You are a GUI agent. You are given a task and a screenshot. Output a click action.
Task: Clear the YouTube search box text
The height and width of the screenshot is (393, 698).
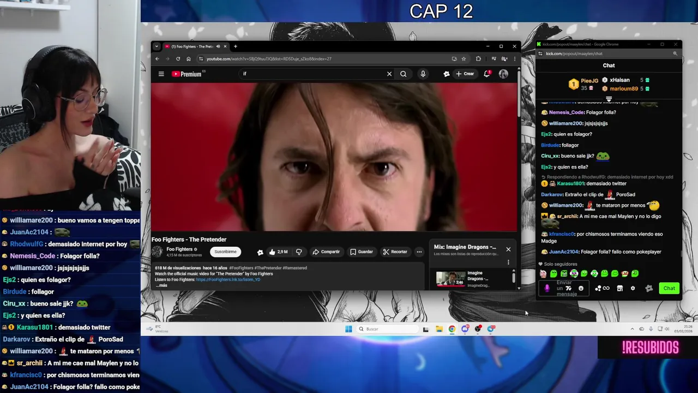click(389, 74)
